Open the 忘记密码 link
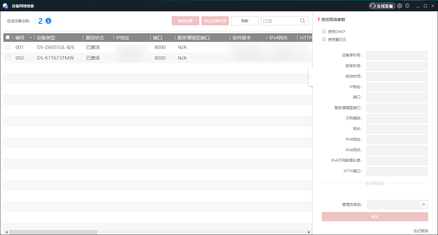This screenshot has width=438, height=235. (421, 231)
